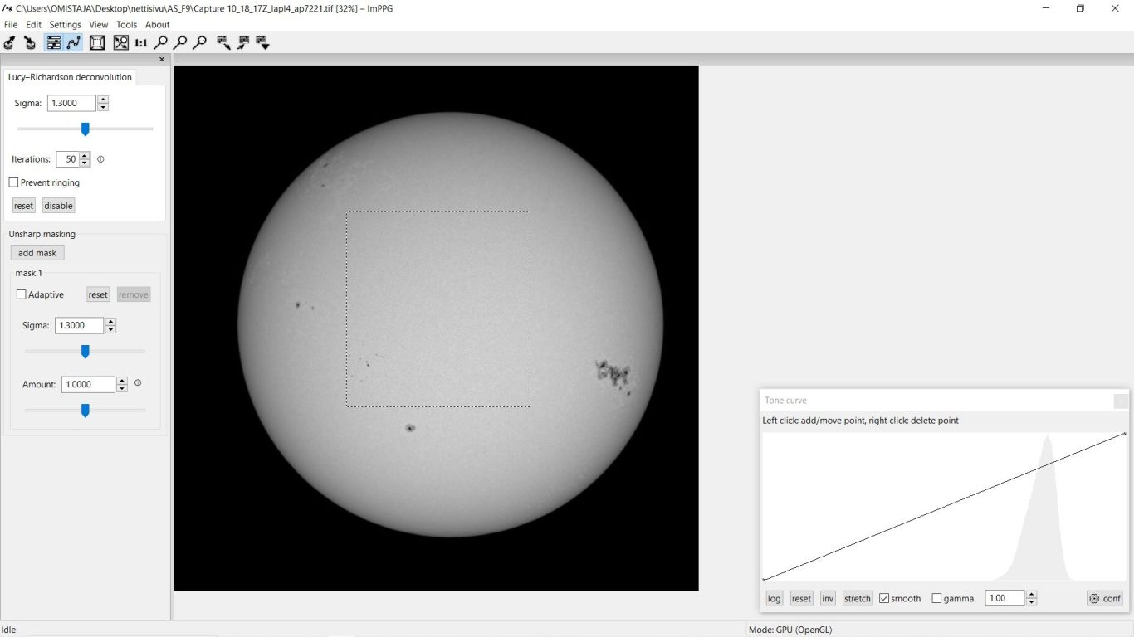The image size is (1134, 637).
Task: Increase Lucy-Richardson Sigma with up arrow
Action: (x=103, y=100)
